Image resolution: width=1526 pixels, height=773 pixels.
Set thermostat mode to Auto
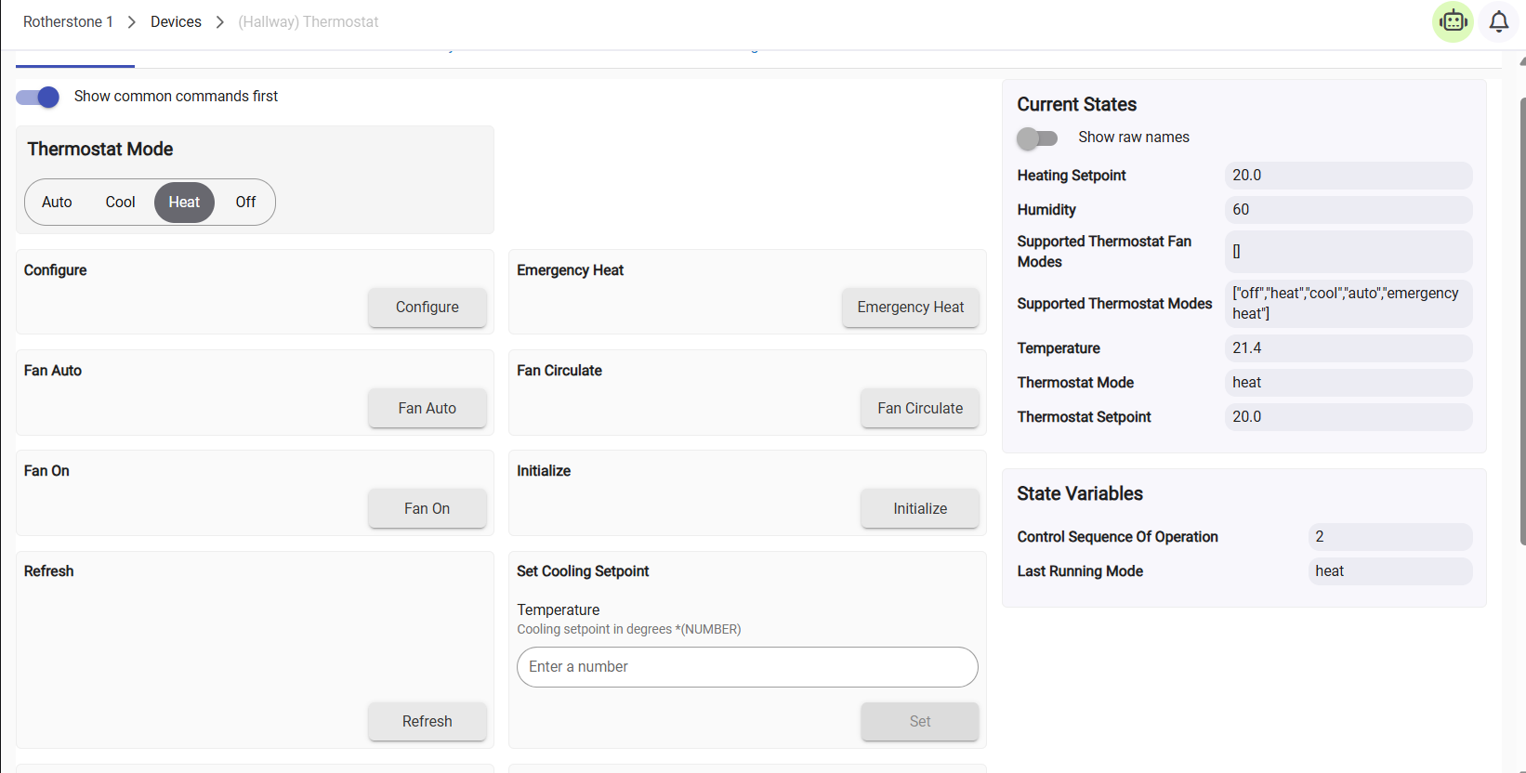[x=57, y=203]
